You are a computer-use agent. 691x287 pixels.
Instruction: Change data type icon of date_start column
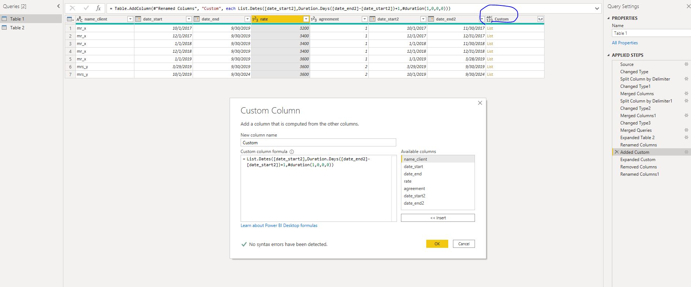click(138, 19)
